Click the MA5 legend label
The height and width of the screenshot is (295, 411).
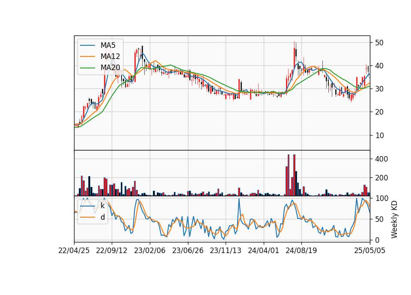coord(108,45)
